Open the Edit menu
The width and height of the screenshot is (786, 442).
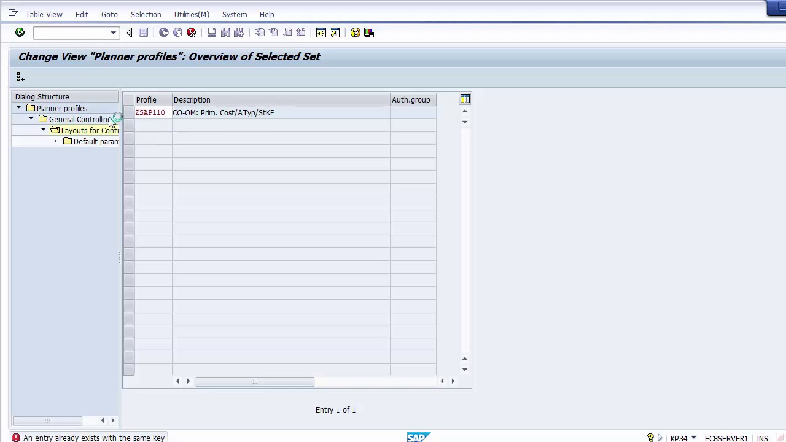[x=82, y=14]
